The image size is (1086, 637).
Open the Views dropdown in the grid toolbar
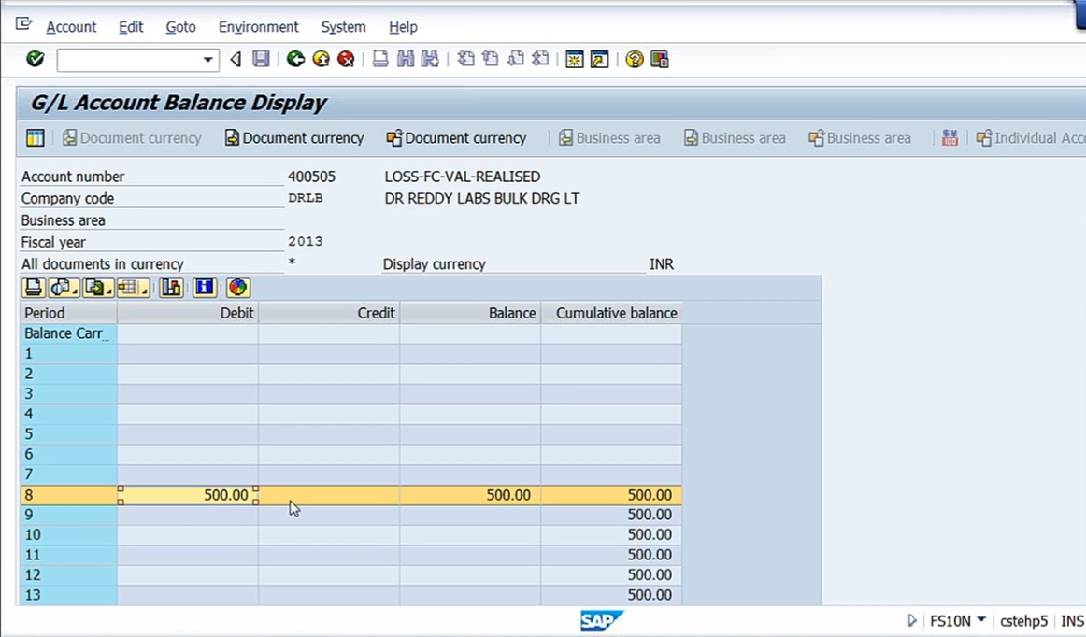64,288
